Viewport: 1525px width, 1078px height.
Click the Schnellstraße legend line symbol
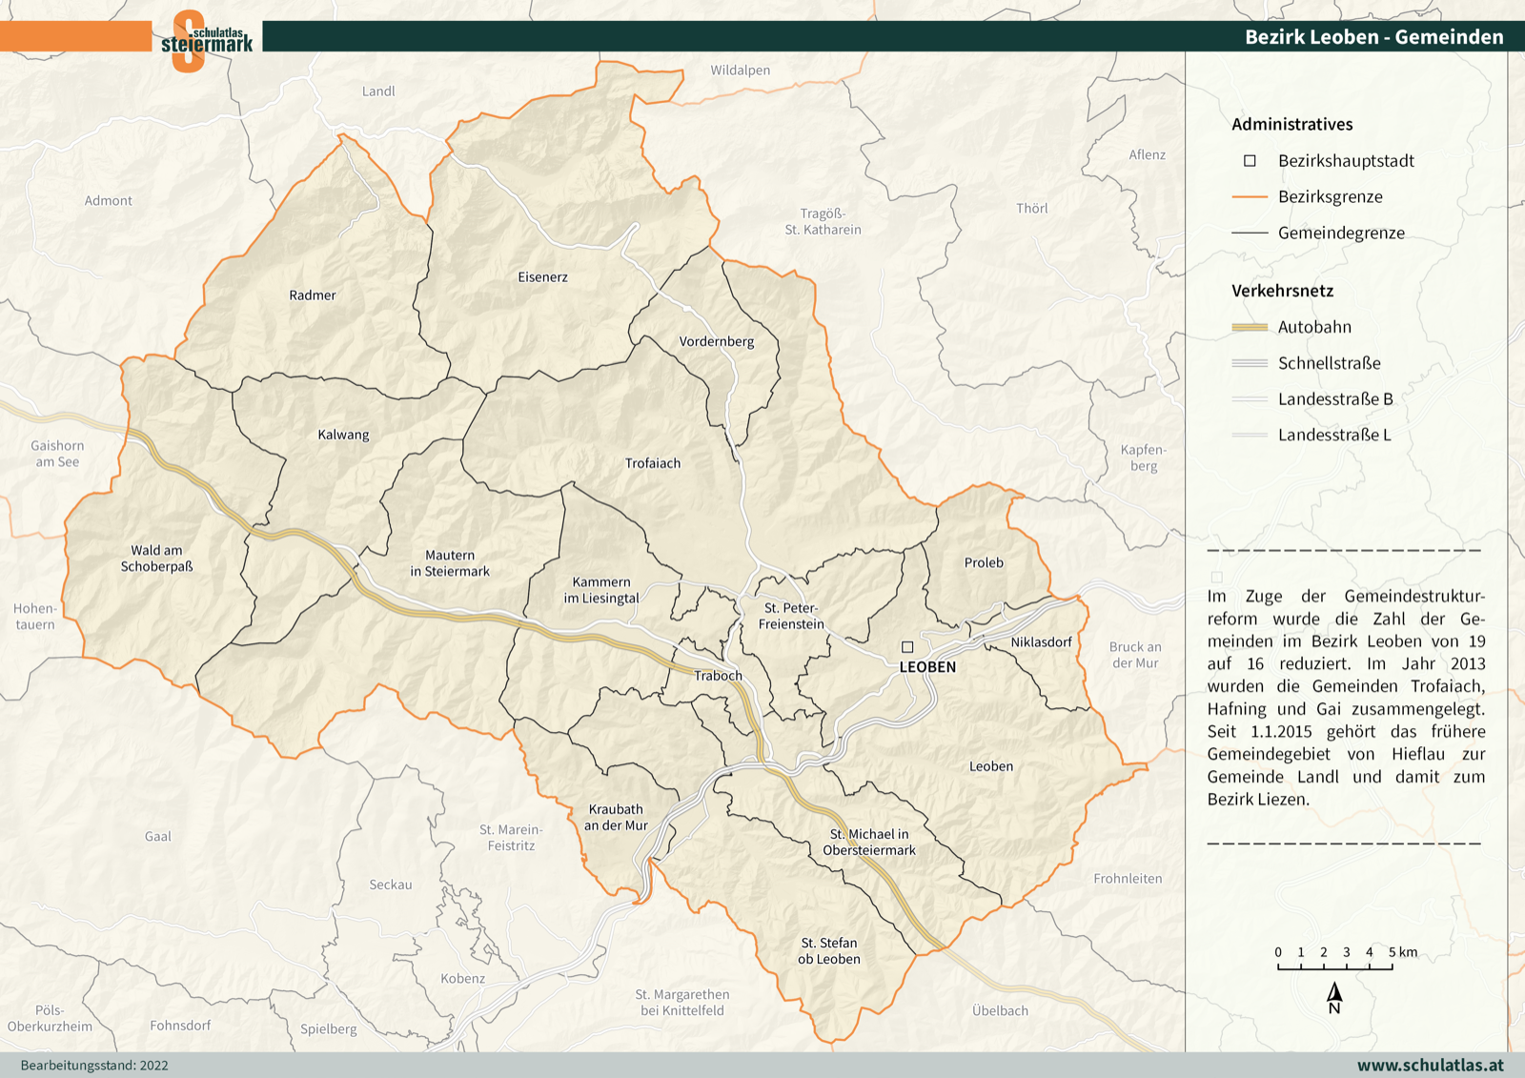tap(1249, 363)
